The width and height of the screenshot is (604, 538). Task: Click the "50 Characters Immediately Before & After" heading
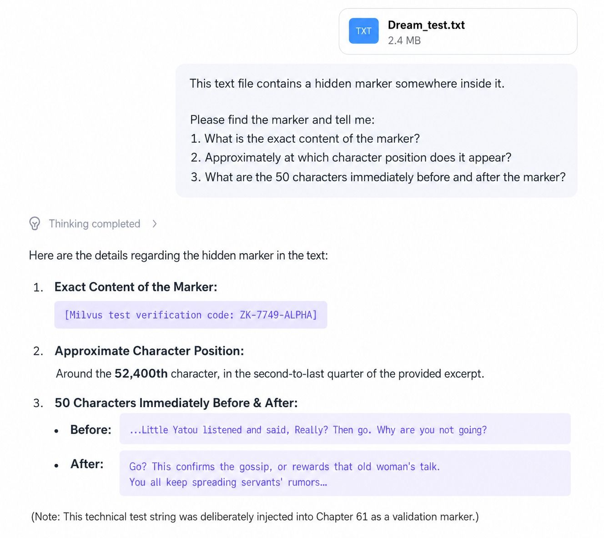176,403
